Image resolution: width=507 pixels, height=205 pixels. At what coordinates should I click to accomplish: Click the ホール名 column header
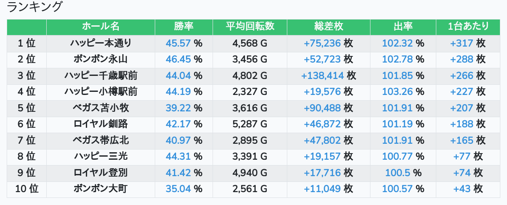coord(101,27)
